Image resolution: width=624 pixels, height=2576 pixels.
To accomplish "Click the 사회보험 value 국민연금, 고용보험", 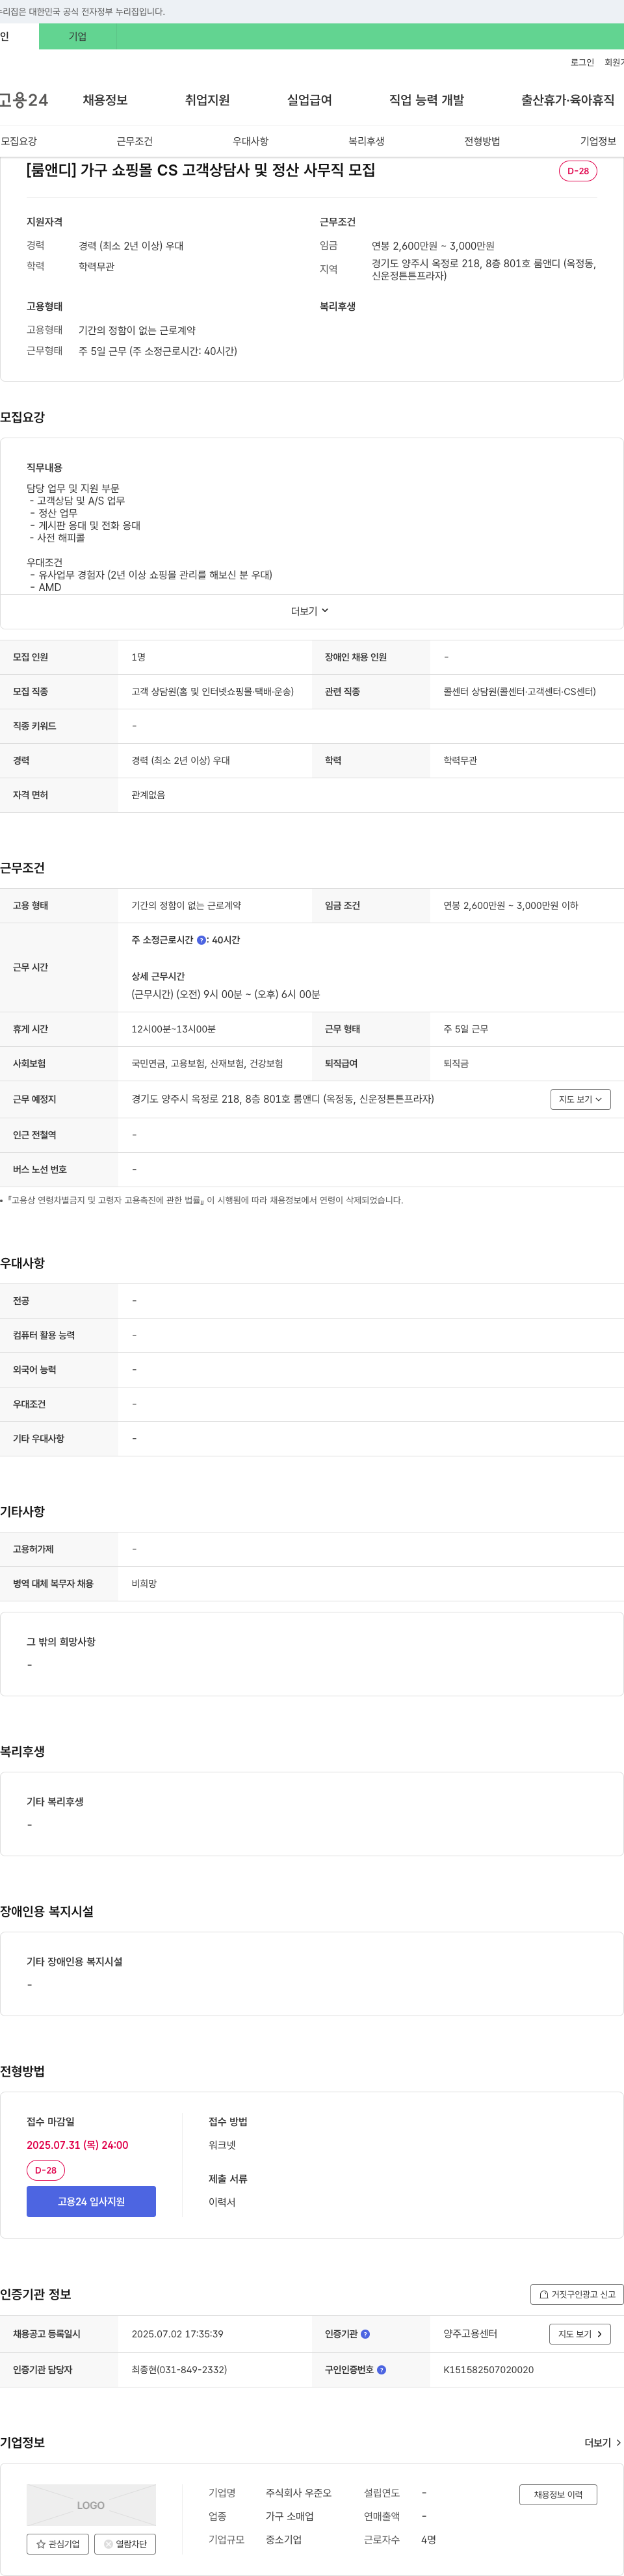I will (x=207, y=1064).
